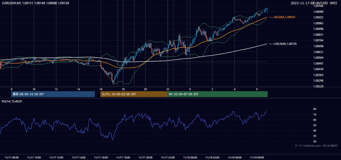Click the 11/17 20:00 date label

(145, 158)
